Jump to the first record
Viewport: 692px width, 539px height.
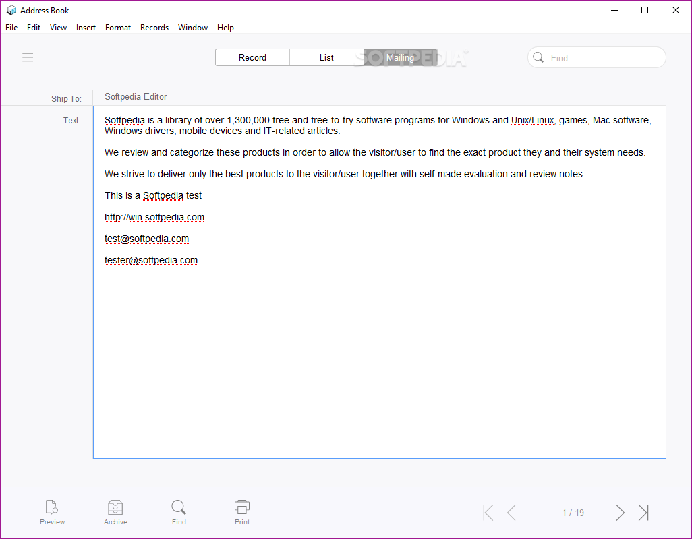pyautogui.click(x=488, y=513)
